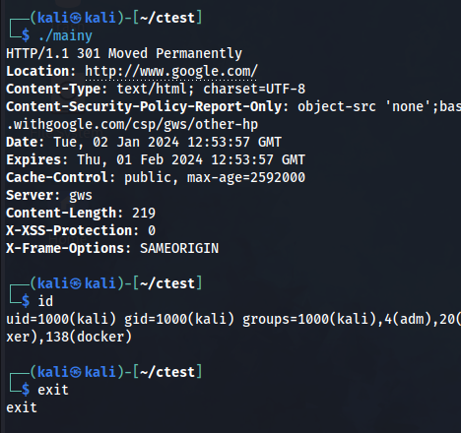The width and height of the screenshot is (461, 433).
Task: Click the Kali symbol in the prompt above id
Action: pyautogui.click(x=76, y=283)
